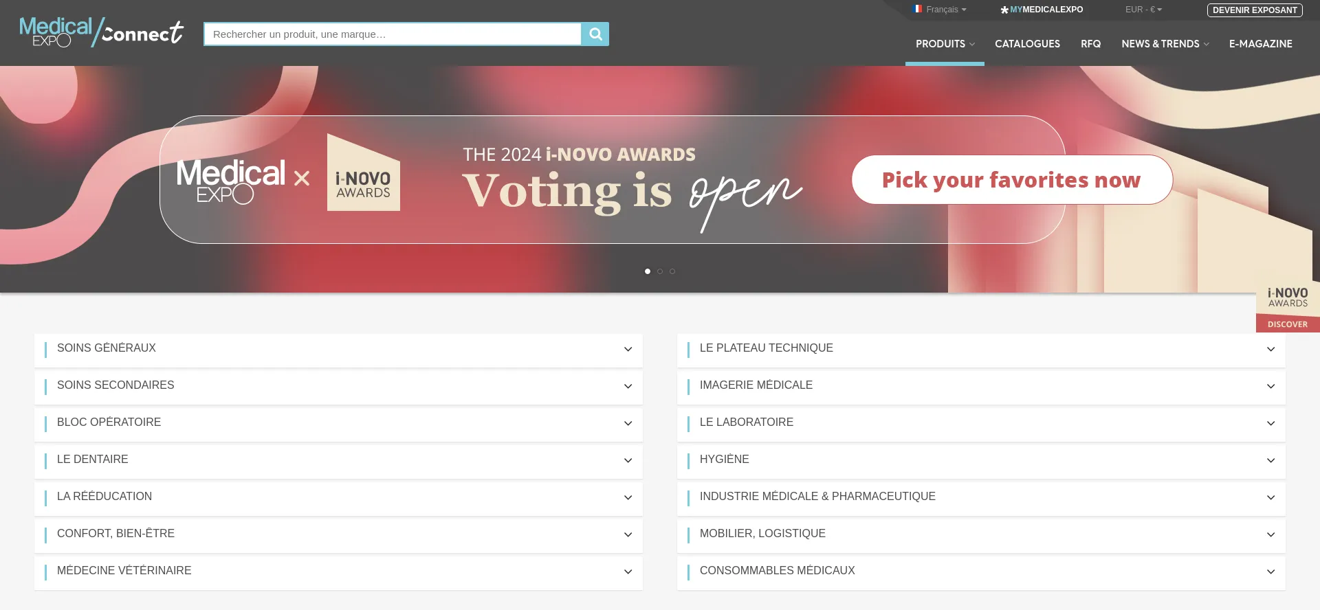The image size is (1320, 610).
Task: Click the Le Plateau Technique category label
Action: coord(767,348)
